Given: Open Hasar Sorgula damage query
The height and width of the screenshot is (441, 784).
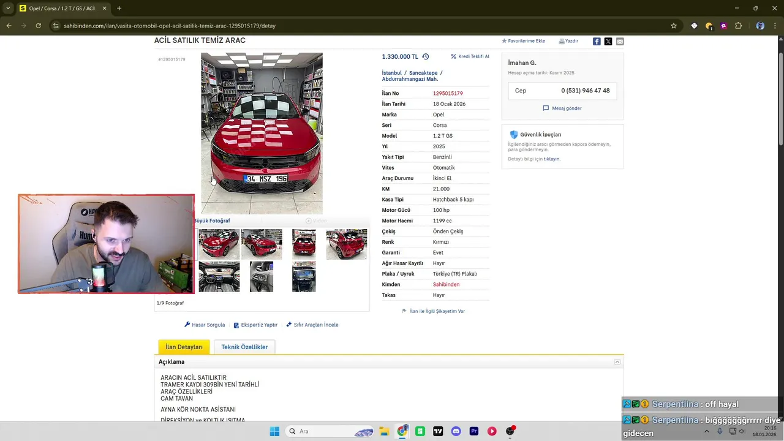Looking at the screenshot, I should (205, 325).
